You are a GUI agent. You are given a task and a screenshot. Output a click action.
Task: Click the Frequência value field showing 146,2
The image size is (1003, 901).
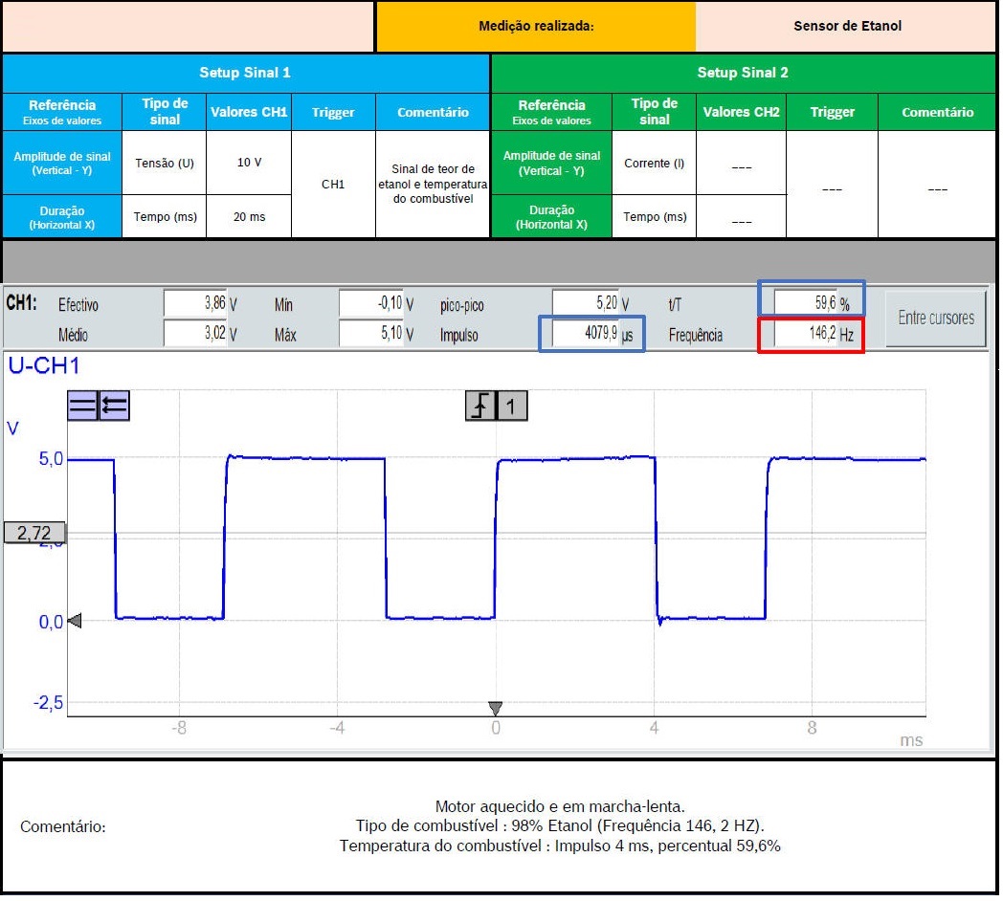[806, 336]
